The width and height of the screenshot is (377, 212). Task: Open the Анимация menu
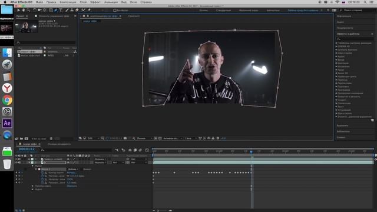click(111, 2)
